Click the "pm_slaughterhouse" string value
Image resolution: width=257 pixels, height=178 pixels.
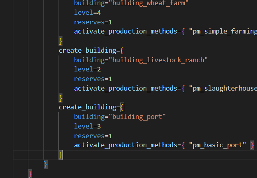223,88
